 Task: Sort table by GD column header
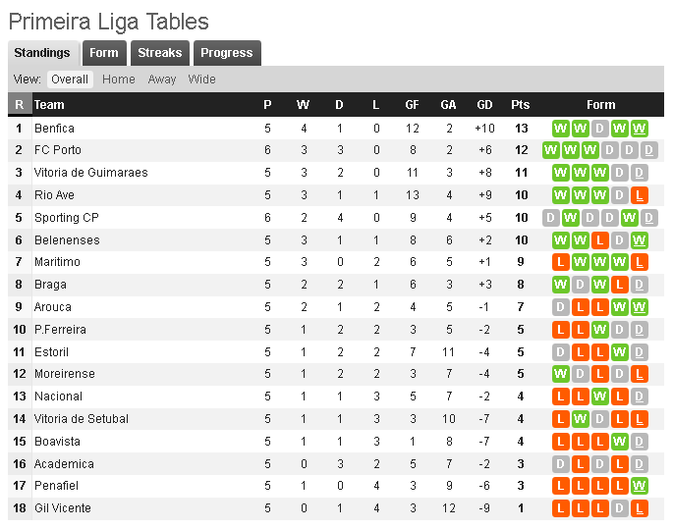pyautogui.click(x=484, y=105)
